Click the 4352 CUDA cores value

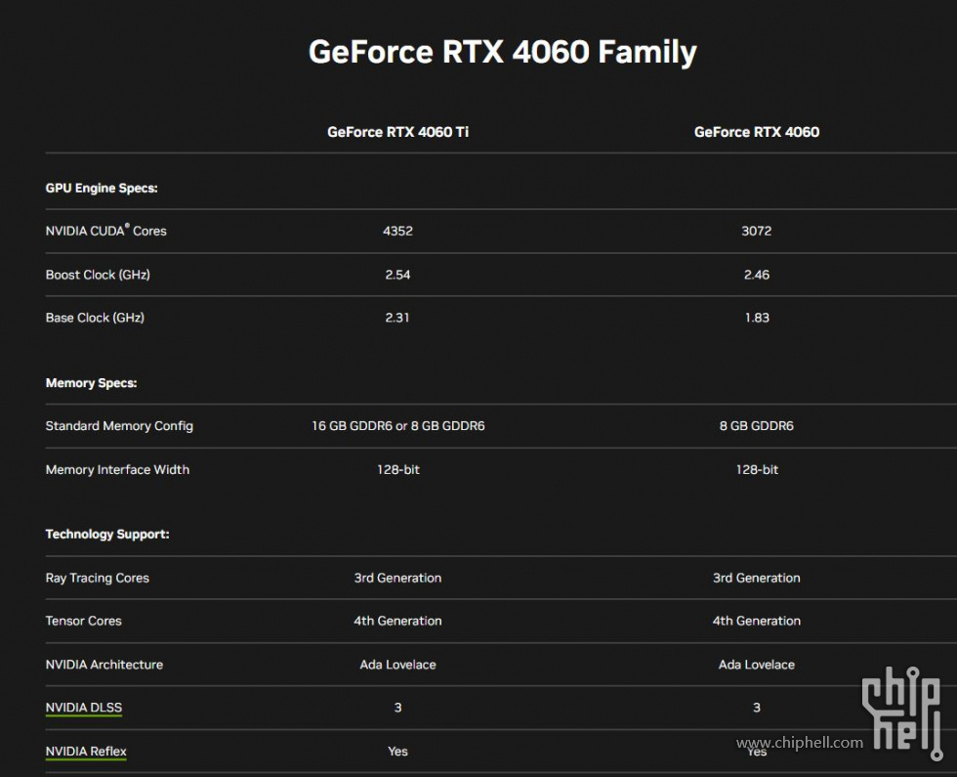pos(398,231)
